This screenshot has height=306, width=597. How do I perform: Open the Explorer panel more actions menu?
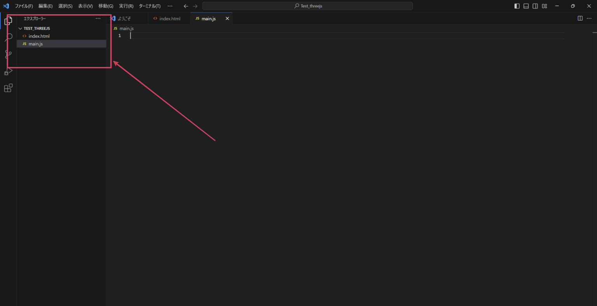(x=98, y=19)
